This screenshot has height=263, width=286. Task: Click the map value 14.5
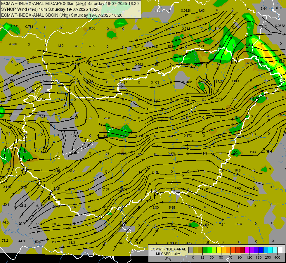206,243
